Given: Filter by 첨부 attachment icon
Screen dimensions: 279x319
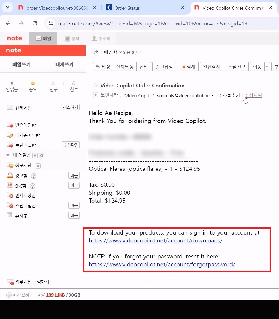Looking at the screenshot, I should tap(74, 87).
